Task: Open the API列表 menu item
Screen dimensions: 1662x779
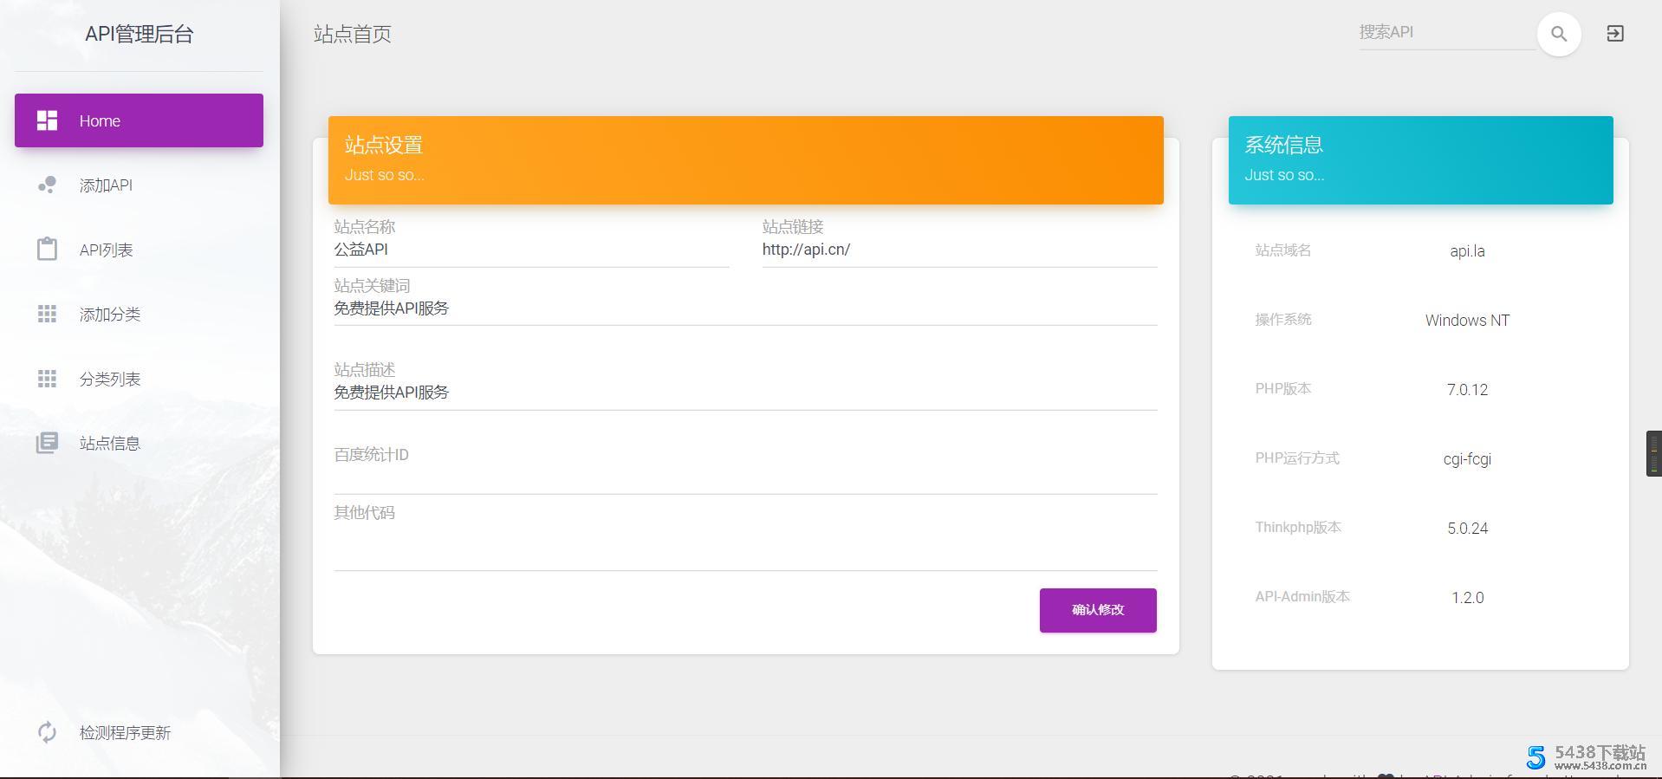Action: coord(106,250)
